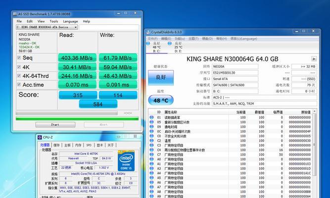Click the serial number field E521MSSE0130
The image size is (330, 198).
[235, 73]
